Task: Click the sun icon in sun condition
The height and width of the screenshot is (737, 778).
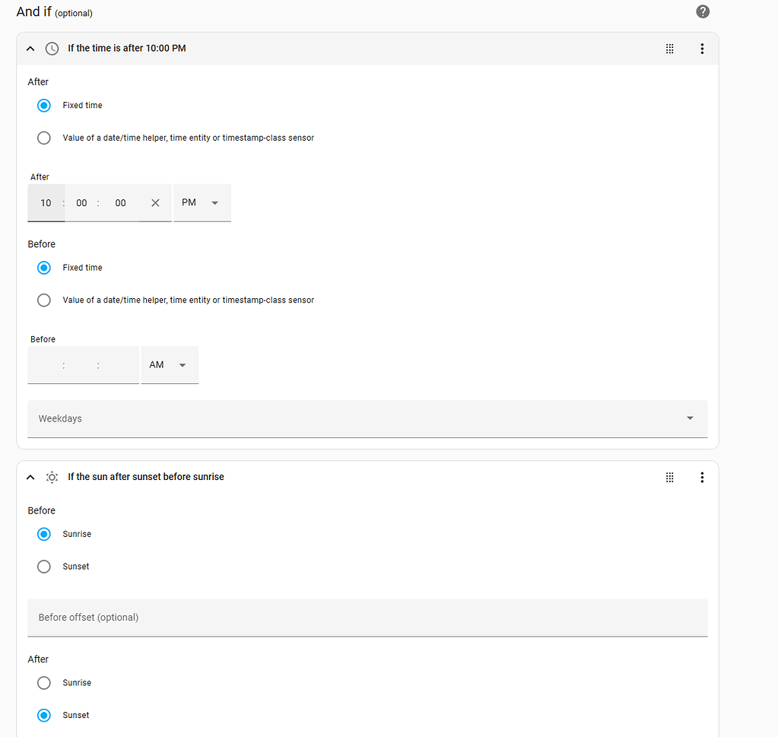Action: click(52, 478)
